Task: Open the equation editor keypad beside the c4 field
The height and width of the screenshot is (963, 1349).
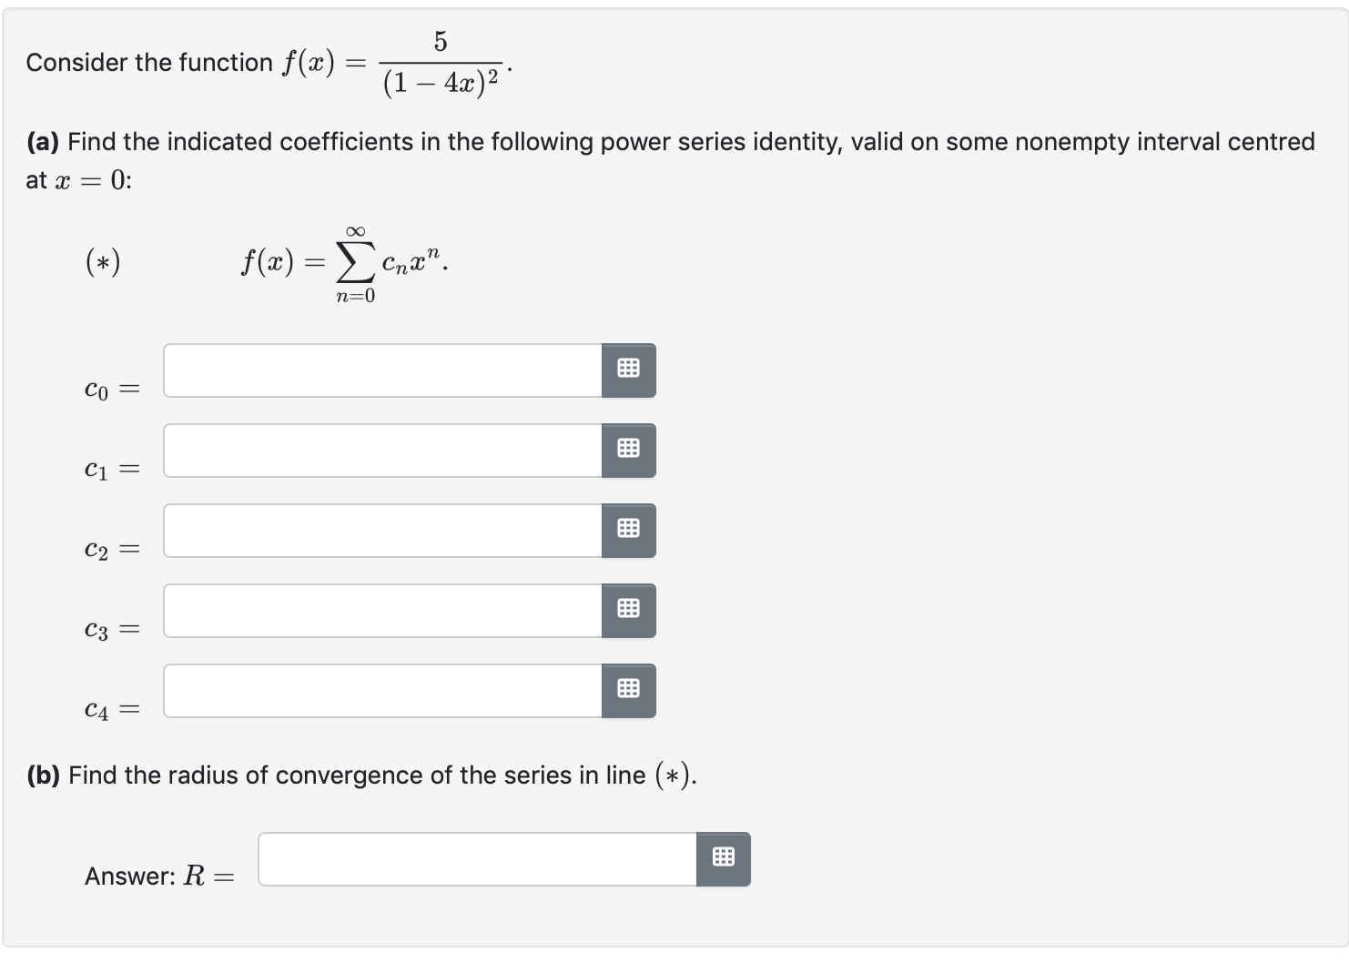Action: [x=628, y=690]
